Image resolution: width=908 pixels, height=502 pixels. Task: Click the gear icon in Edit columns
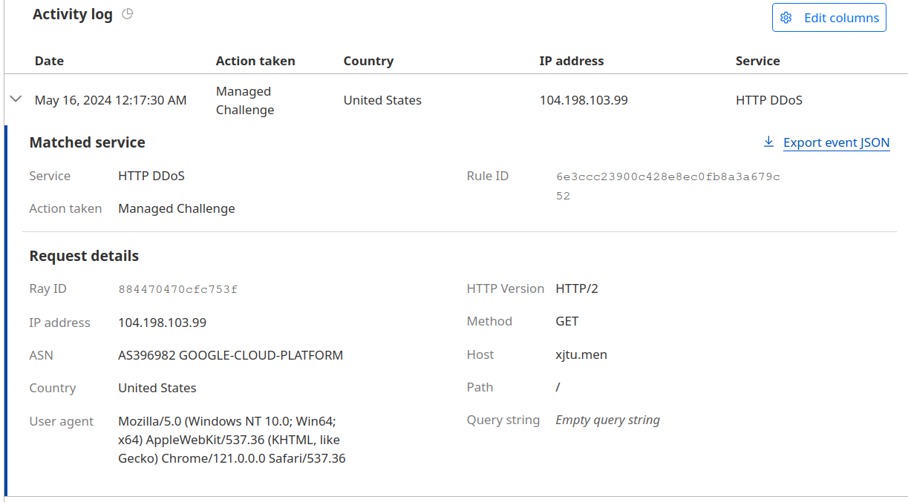click(x=786, y=18)
